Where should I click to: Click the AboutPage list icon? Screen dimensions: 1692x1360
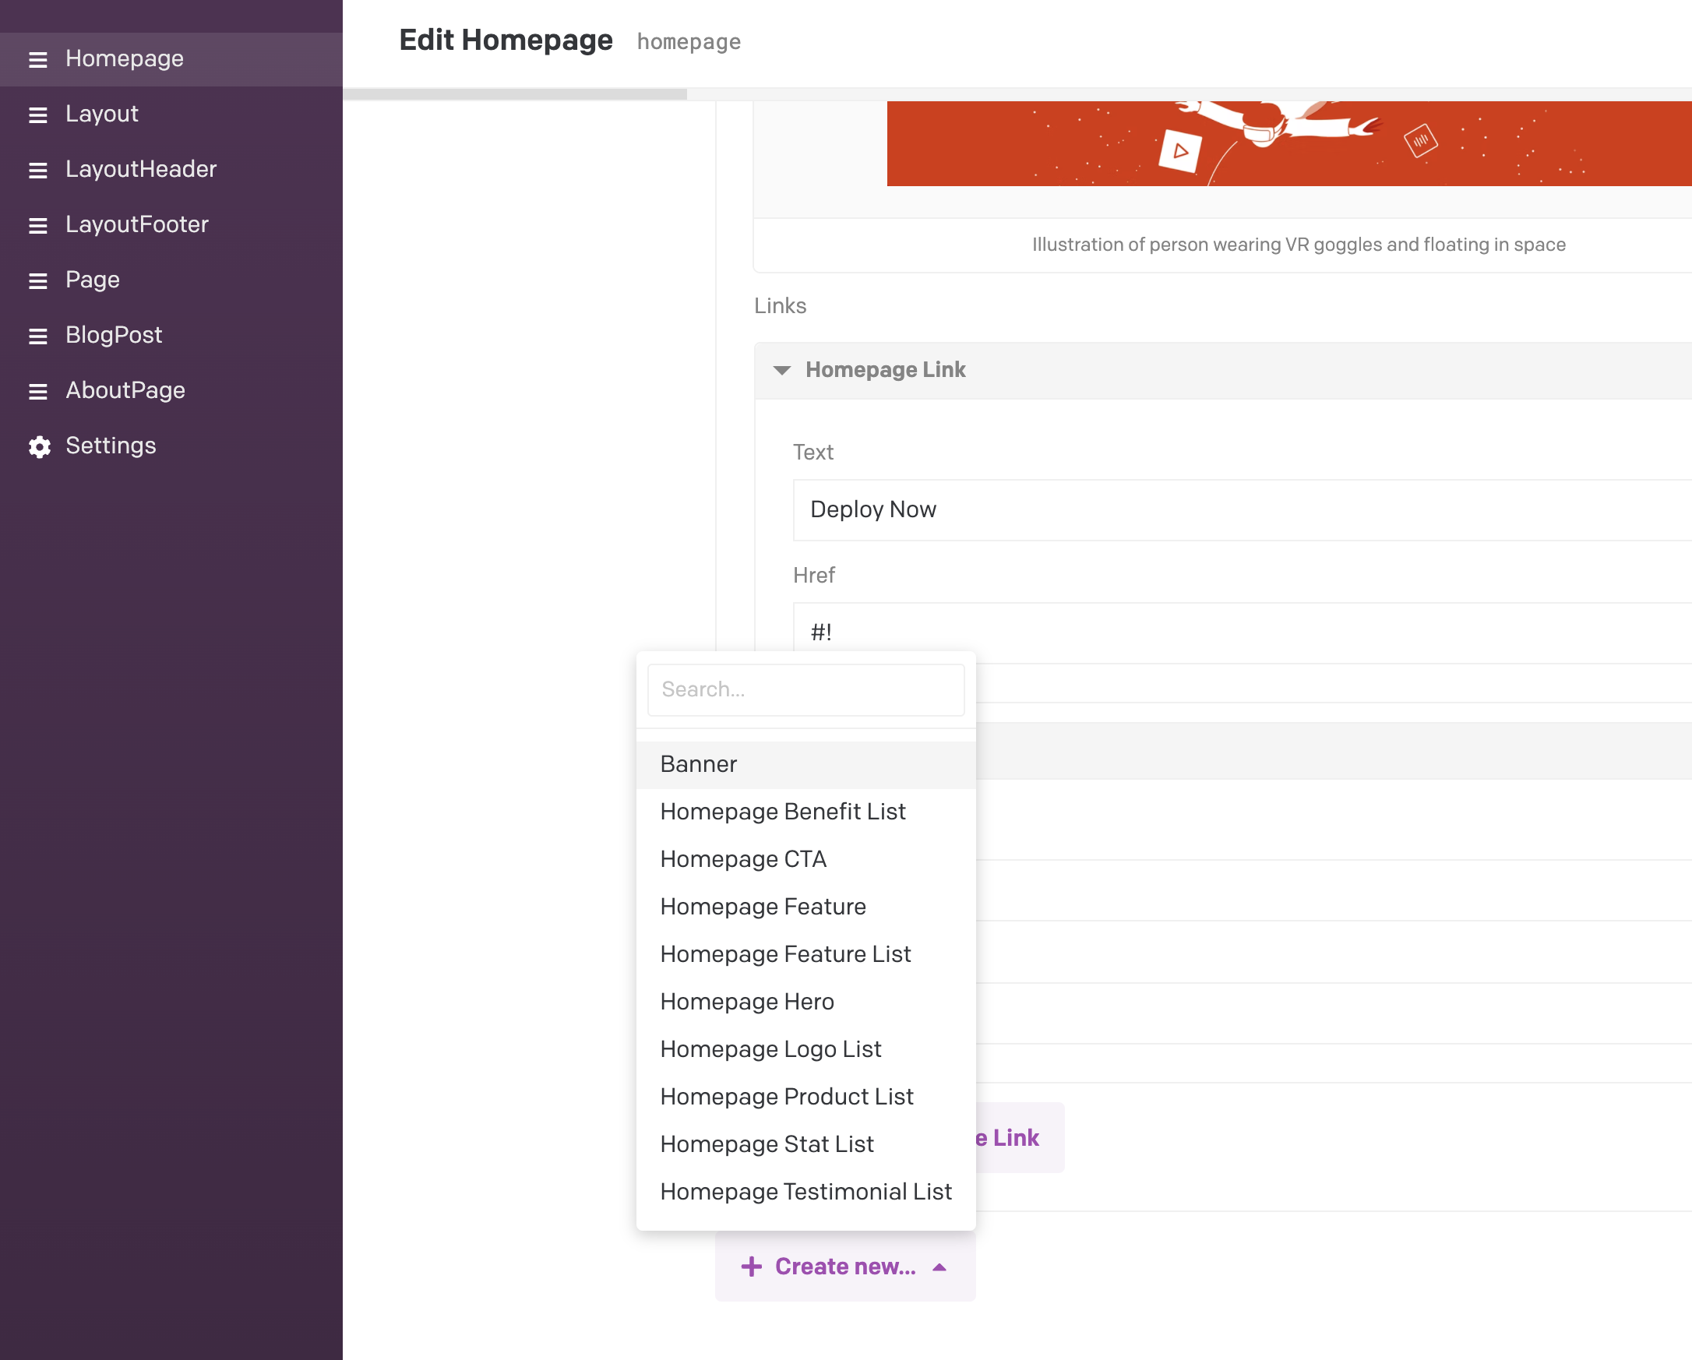tap(37, 392)
